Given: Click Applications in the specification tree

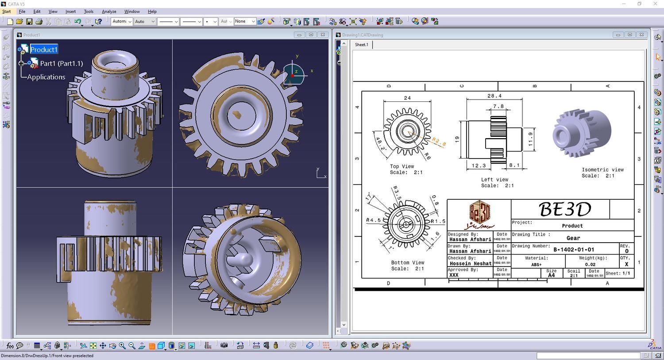Looking at the screenshot, I should pyautogui.click(x=46, y=77).
